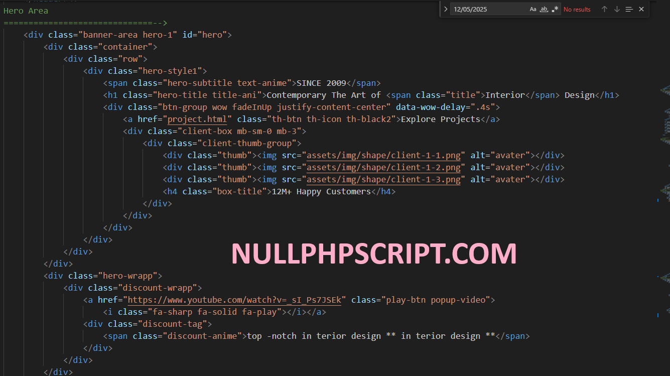Click "client-box mb-sm-0 mb-3" class value
The height and width of the screenshot is (376, 670).
[x=239, y=131]
